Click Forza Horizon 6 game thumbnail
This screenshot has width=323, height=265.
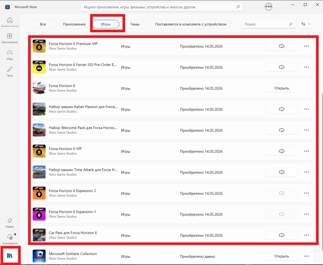click(39, 88)
